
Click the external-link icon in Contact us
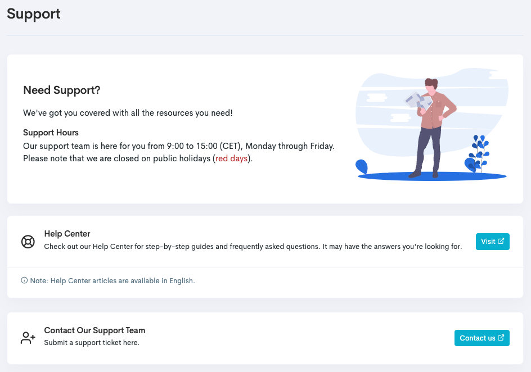pos(501,338)
